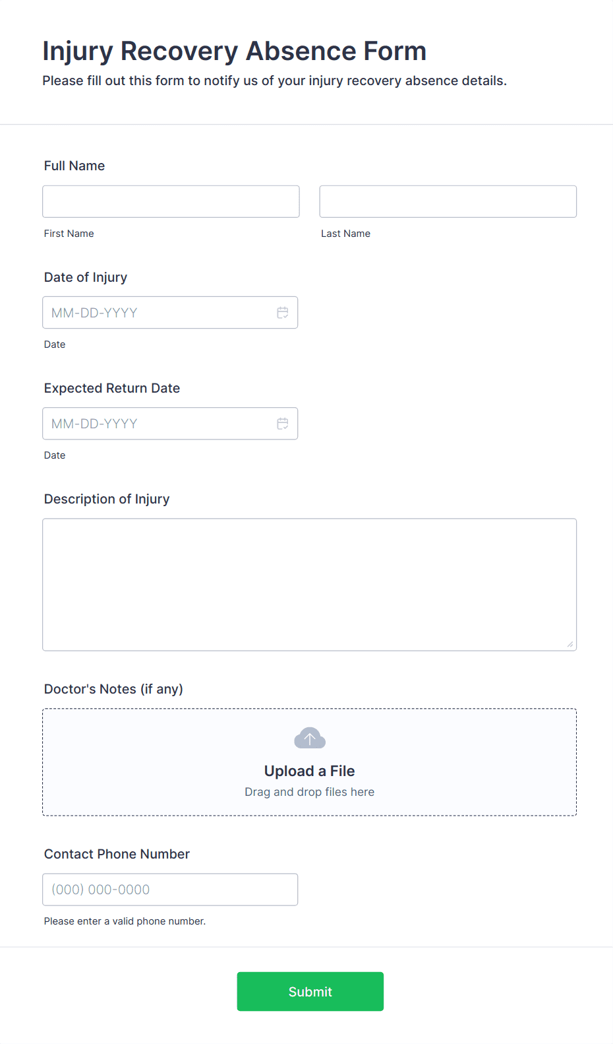This screenshot has height=1044, width=613.
Task: Click the "Upload a File" text
Action: [x=309, y=771]
